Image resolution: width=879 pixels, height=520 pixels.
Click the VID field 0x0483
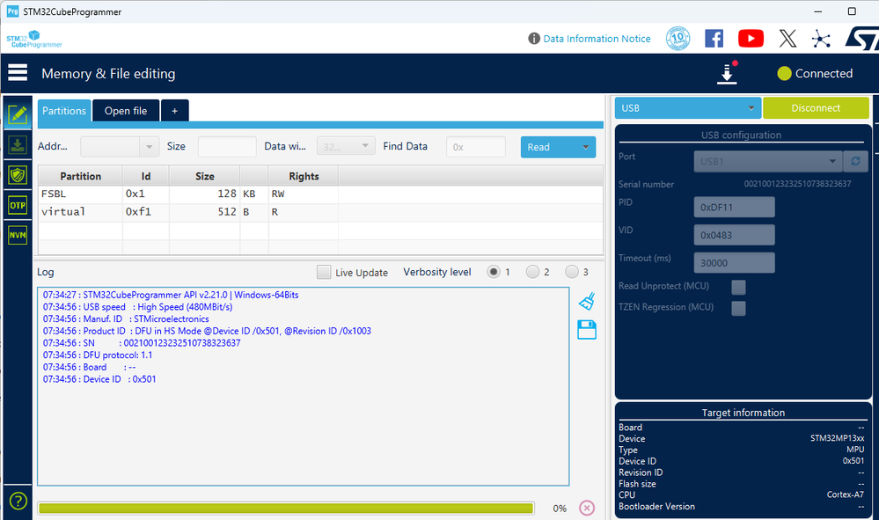click(x=735, y=235)
